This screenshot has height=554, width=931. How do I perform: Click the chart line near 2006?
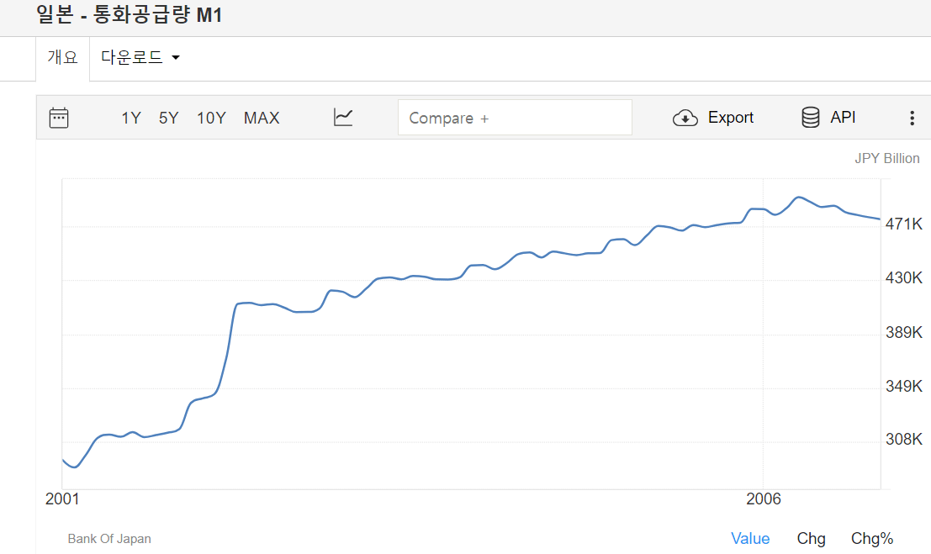click(763, 208)
